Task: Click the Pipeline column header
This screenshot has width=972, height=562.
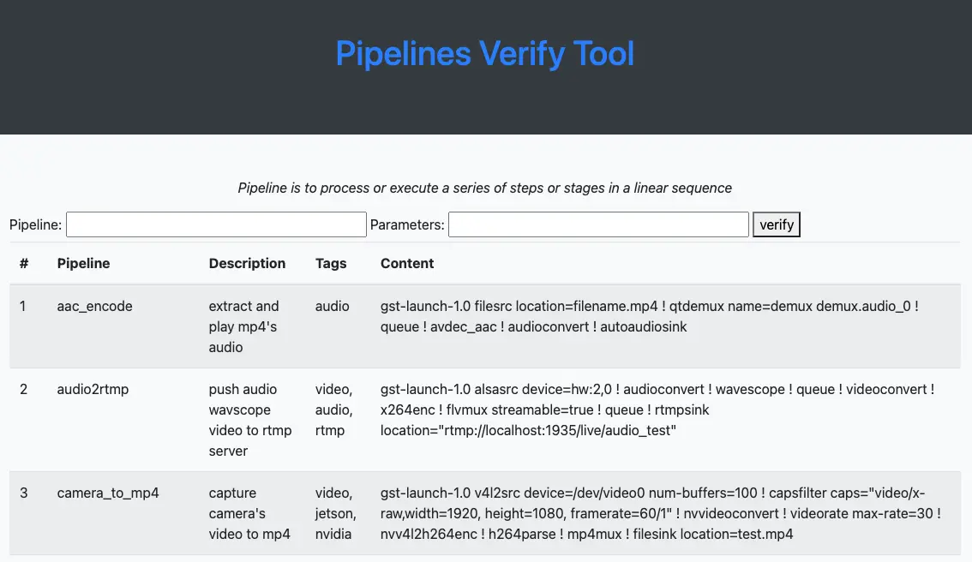Action: coord(84,263)
